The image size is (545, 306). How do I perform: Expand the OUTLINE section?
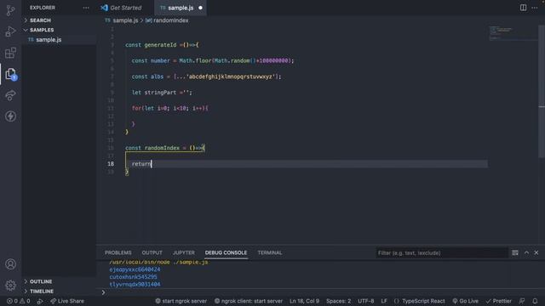tap(41, 281)
